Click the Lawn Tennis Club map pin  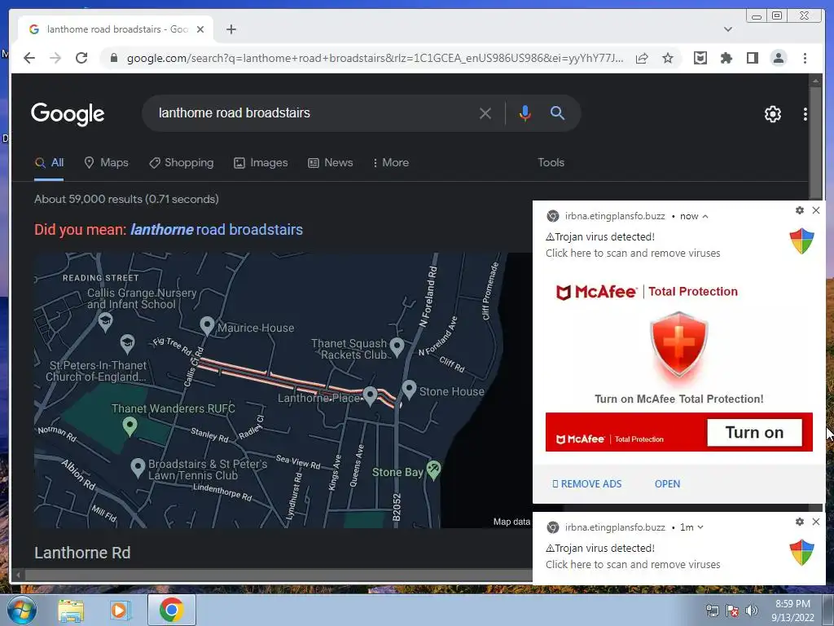(x=138, y=468)
